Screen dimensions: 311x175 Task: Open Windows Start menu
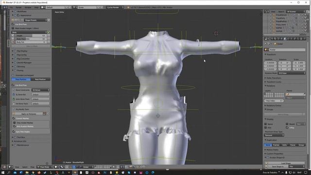(3, 173)
